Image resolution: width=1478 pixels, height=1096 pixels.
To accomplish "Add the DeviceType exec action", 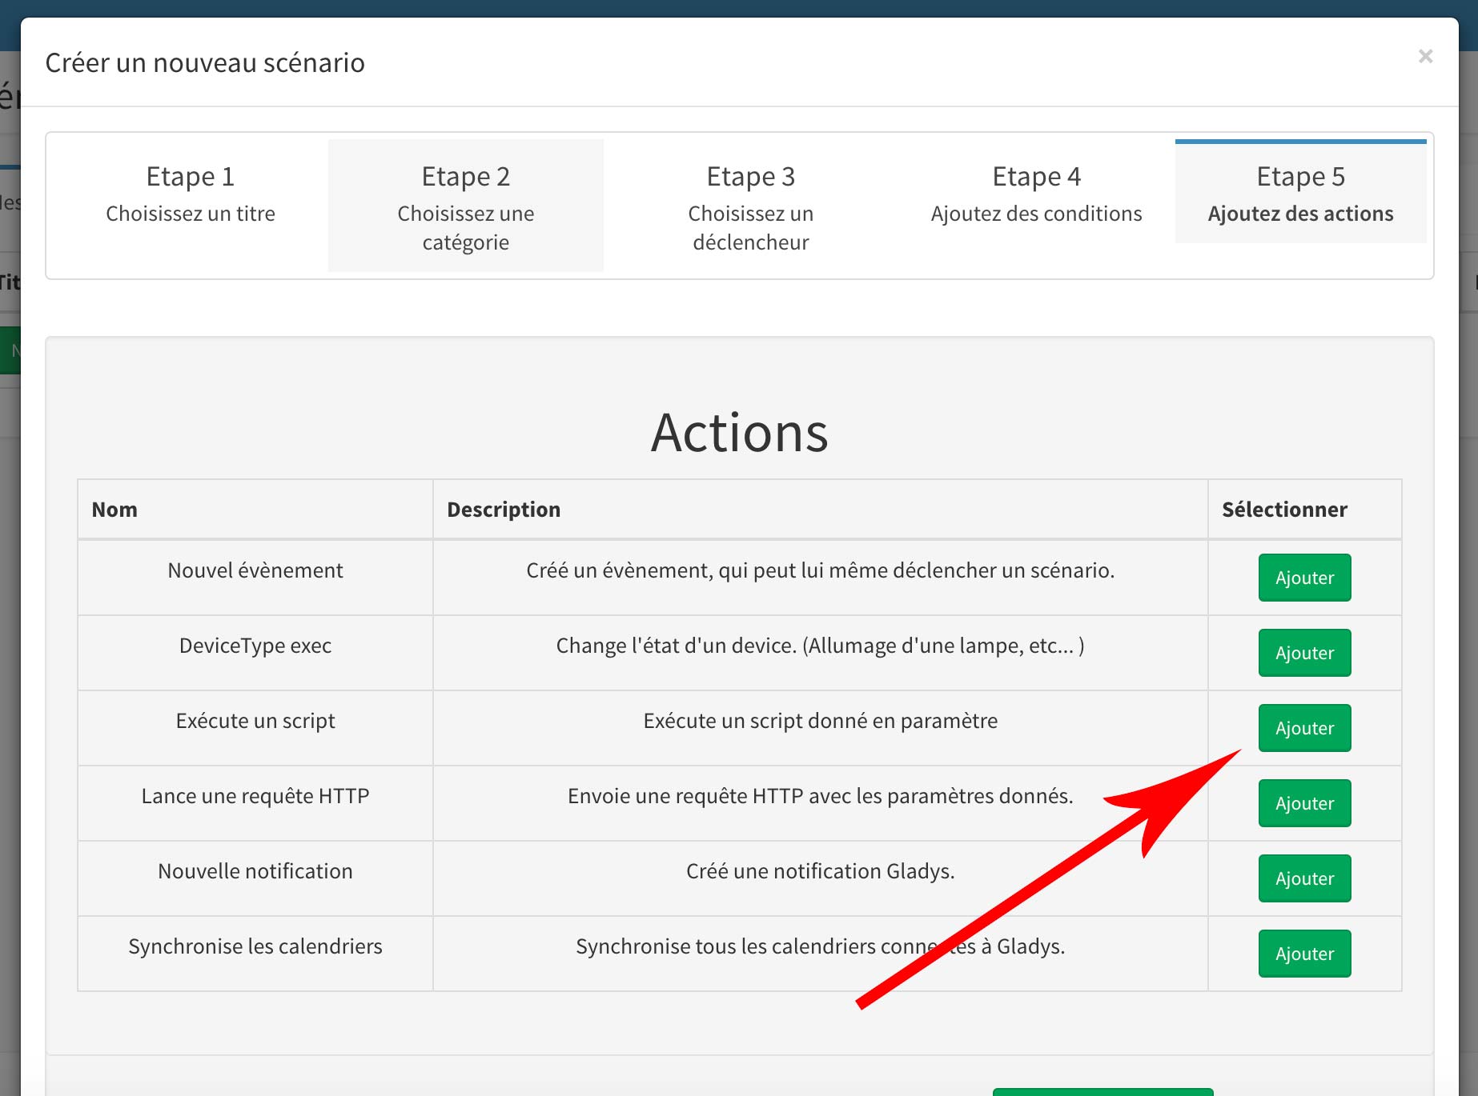I will pyautogui.click(x=1304, y=653).
